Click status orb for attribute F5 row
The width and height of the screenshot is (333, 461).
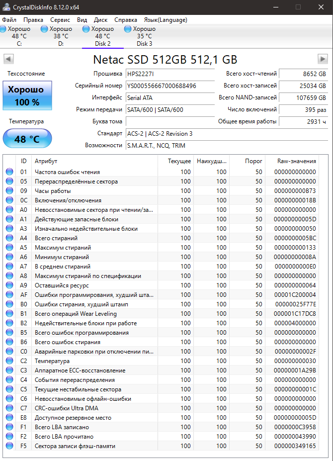click(x=9, y=446)
